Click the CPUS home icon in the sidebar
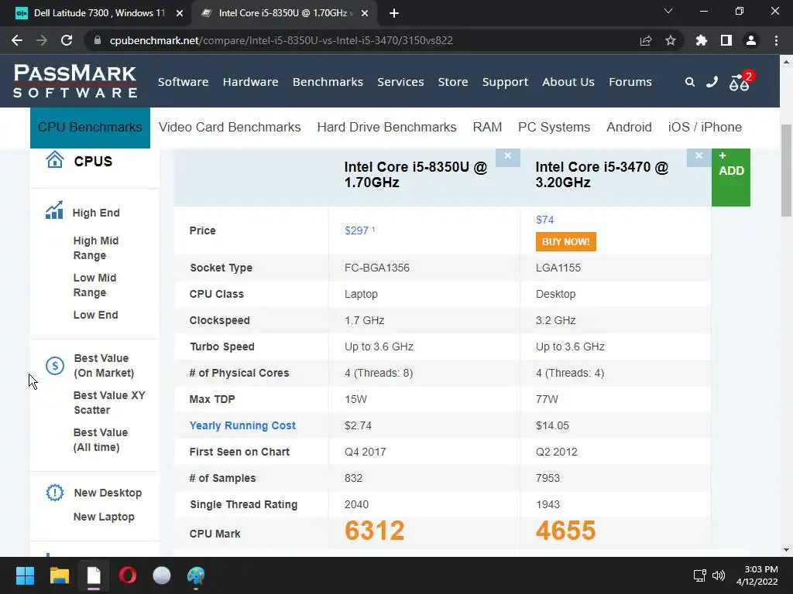The width and height of the screenshot is (793, 594). (55, 160)
